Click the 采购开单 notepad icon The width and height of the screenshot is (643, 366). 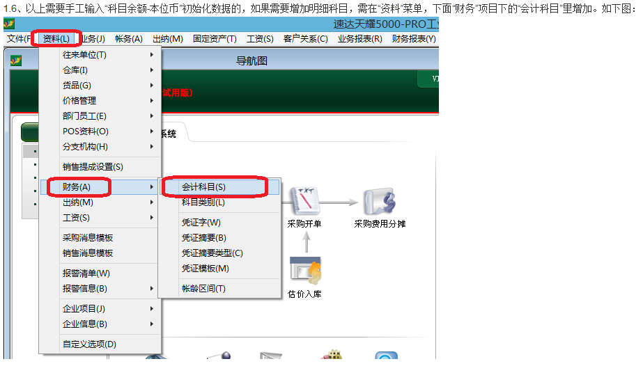(x=304, y=201)
